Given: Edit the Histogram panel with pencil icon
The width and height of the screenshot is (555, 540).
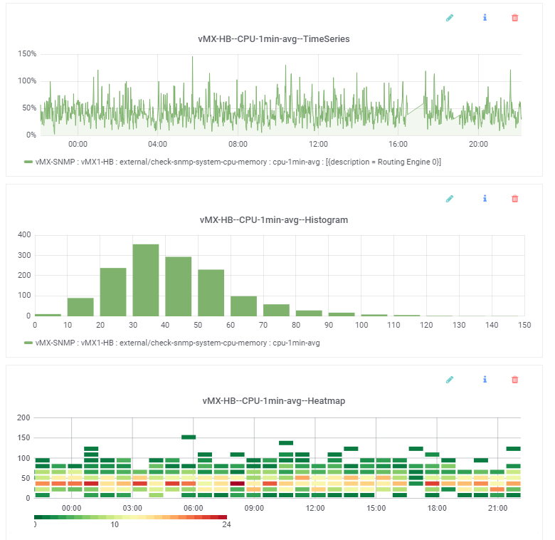Looking at the screenshot, I should (450, 199).
